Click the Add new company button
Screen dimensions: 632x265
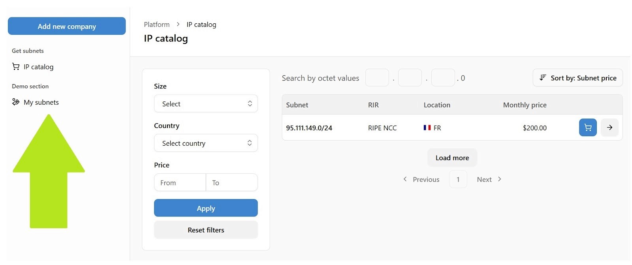pyautogui.click(x=67, y=26)
